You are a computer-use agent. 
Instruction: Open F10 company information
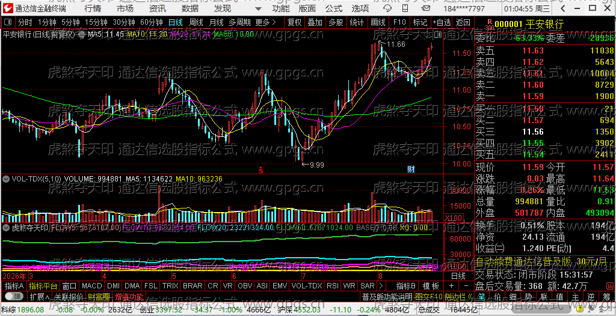pyautogui.click(x=399, y=22)
